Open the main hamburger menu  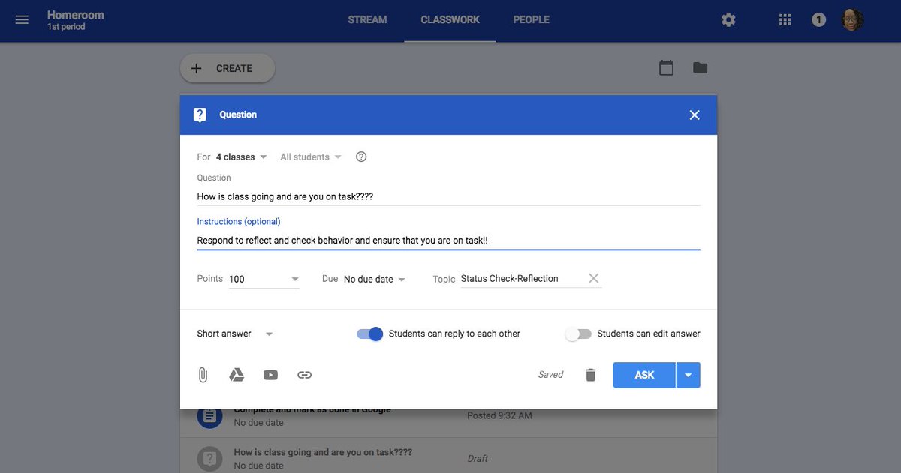22,20
